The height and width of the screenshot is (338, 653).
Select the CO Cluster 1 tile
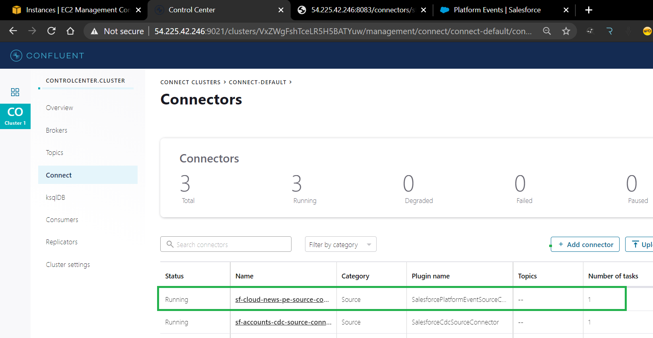pyautogui.click(x=15, y=116)
